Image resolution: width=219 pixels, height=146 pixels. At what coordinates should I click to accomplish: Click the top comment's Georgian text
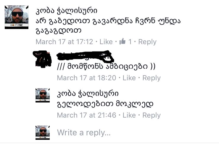tap(108, 26)
